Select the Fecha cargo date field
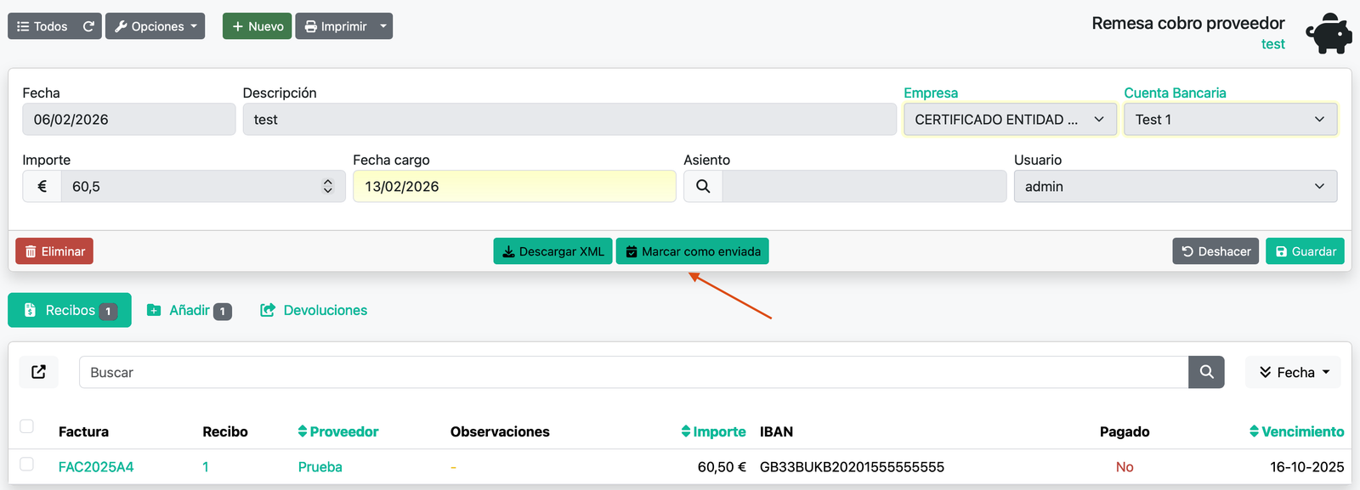 (x=514, y=186)
